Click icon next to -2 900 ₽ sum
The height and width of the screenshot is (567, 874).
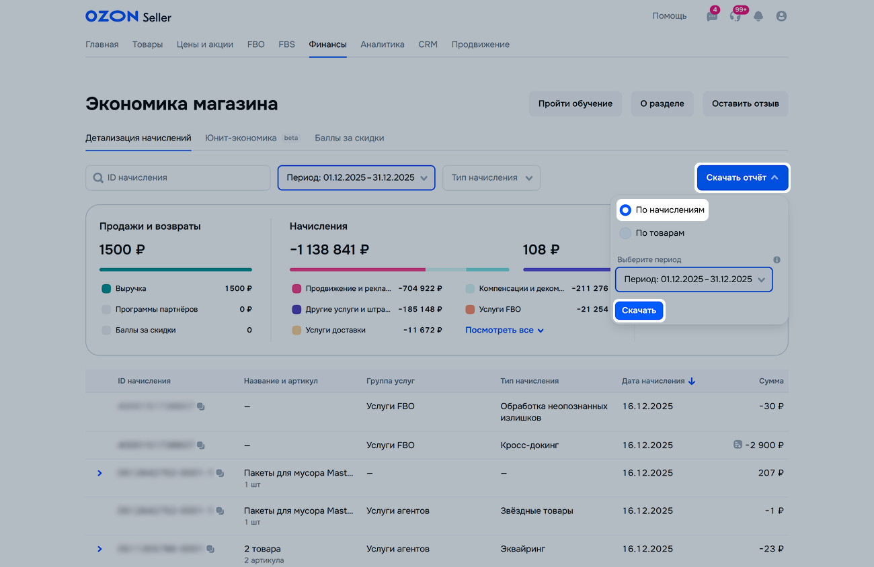pos(738,445)
